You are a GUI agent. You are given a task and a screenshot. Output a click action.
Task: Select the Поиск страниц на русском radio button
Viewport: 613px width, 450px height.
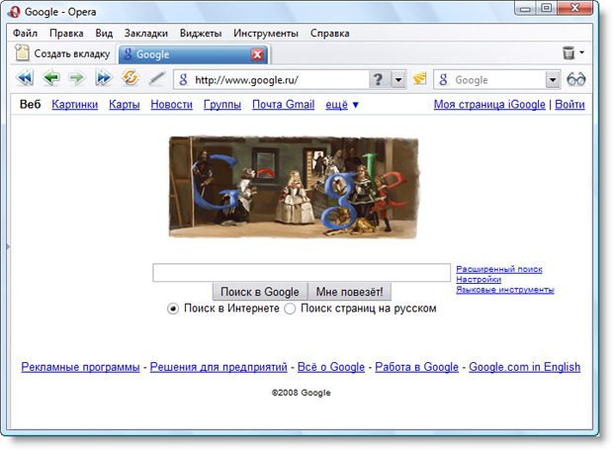290,309
